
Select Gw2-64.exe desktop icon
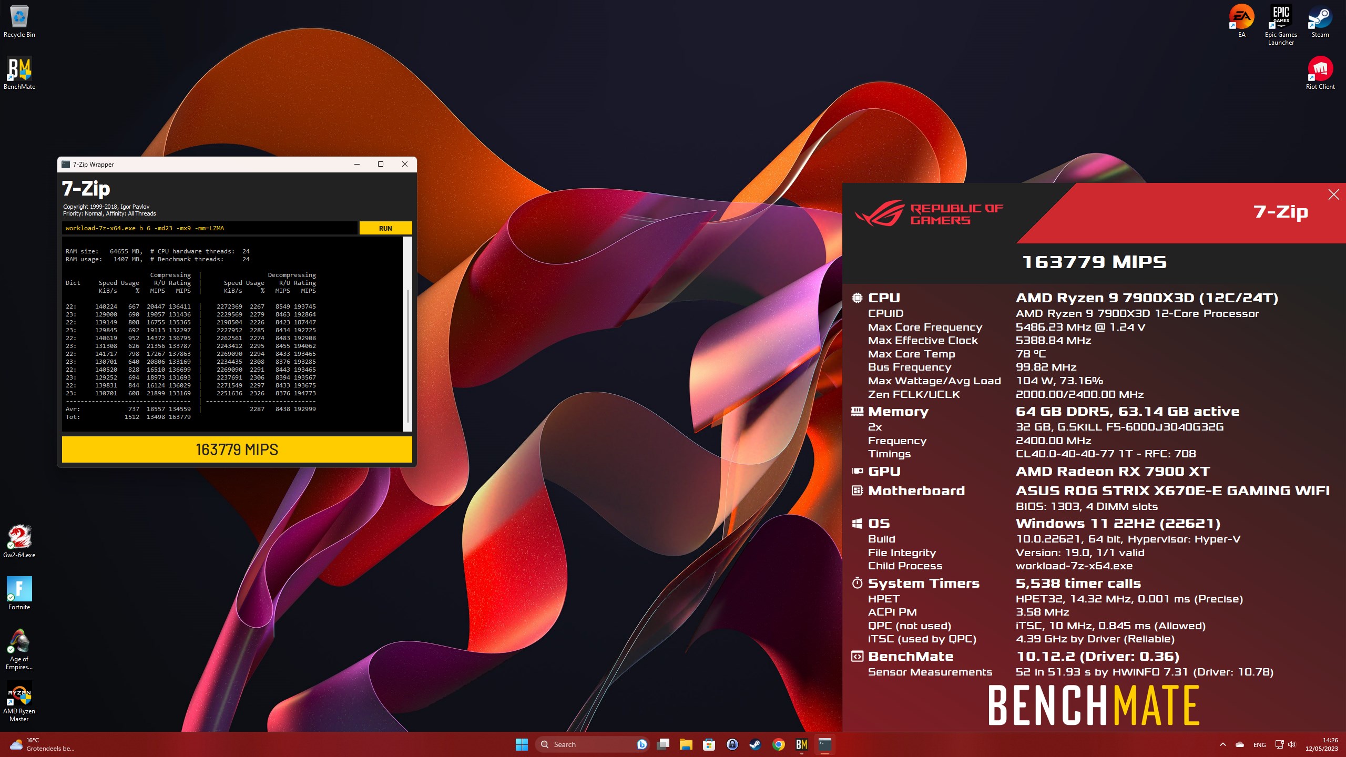tap(19, 541)
